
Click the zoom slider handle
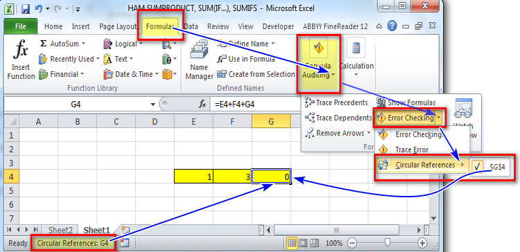tap(387, 243)
